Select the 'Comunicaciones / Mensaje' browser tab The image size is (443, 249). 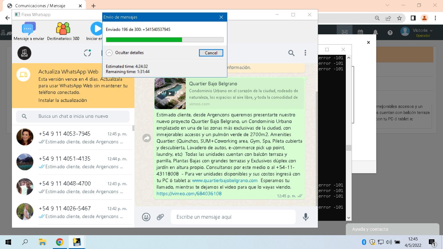tap(44, 6)
